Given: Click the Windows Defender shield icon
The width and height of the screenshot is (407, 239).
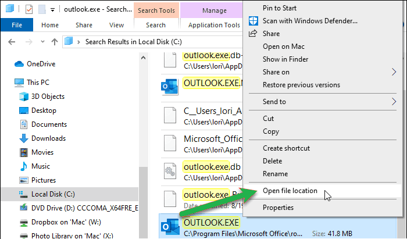Looking at the screenshot, I should (x=254, y=21).
